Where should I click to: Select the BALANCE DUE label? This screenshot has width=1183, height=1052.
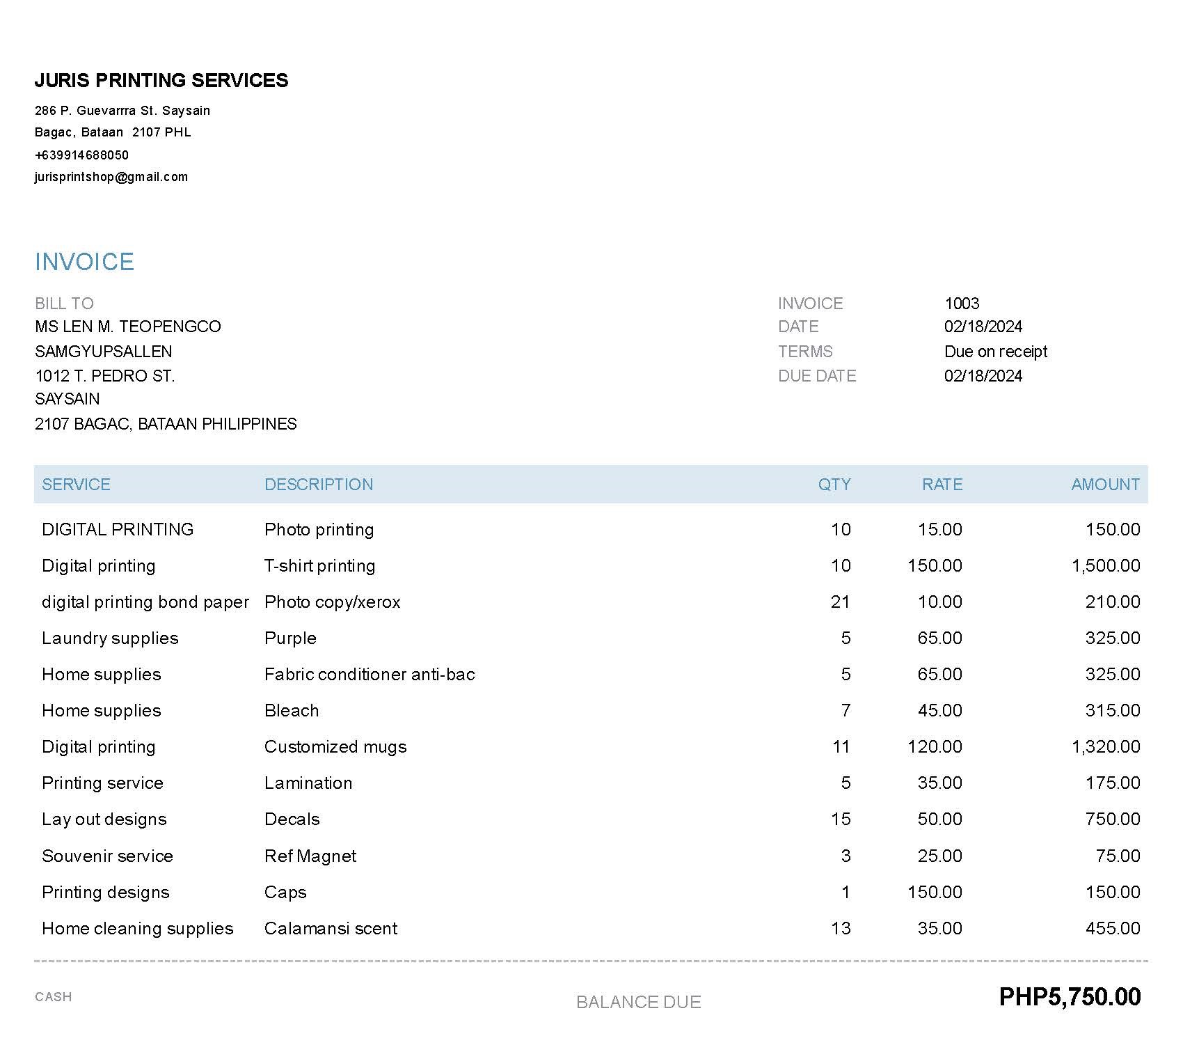639,1003
